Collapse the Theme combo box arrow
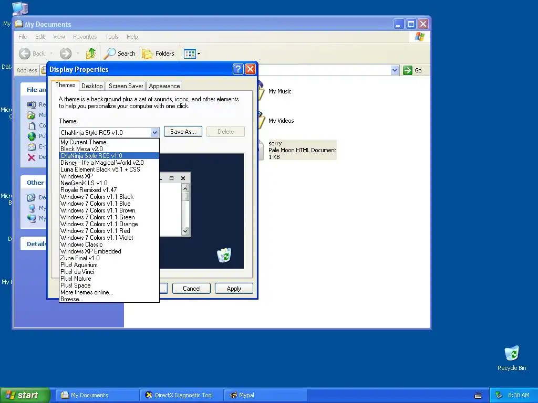Screen dimensions: 538x403 click(154, 132)
